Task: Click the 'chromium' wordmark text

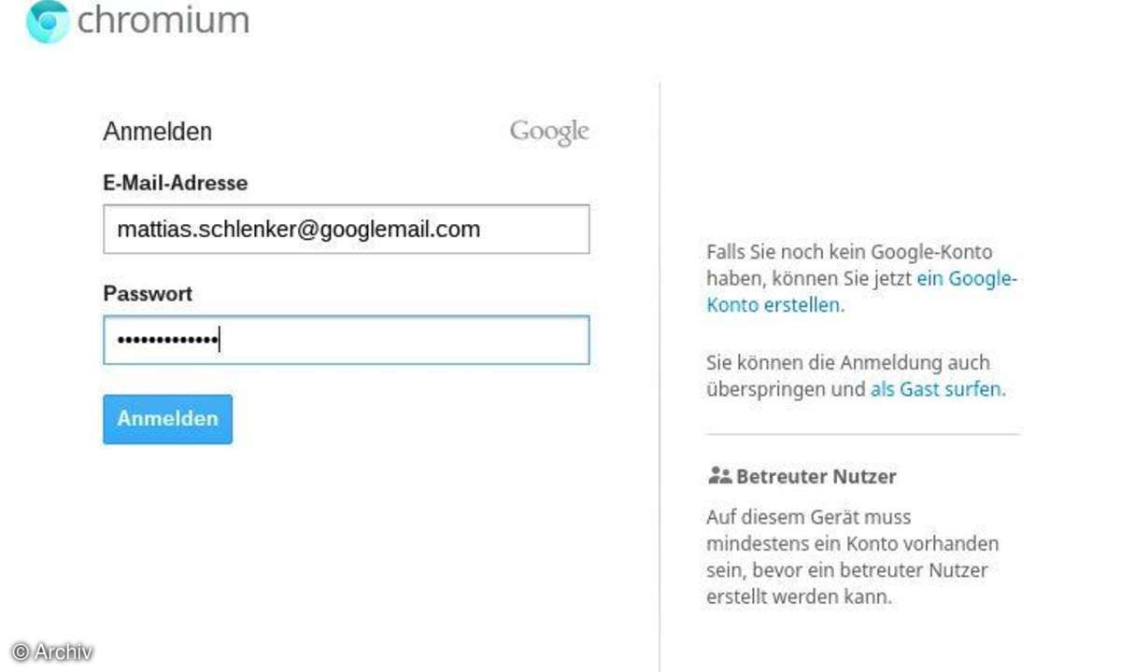Action: point(163,20)
